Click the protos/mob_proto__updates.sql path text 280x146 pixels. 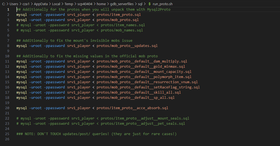pyautogui.click(x=127, y=46)
